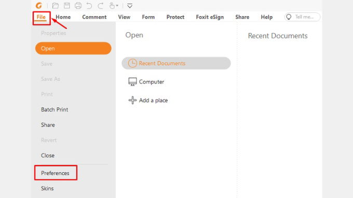Screen dimensions: 353x198
Task: Click the lightbulb icon in Tell me box
Action: [289, 17]
